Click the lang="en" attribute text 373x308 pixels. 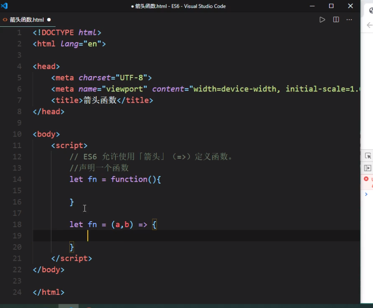tap(80, 44)
